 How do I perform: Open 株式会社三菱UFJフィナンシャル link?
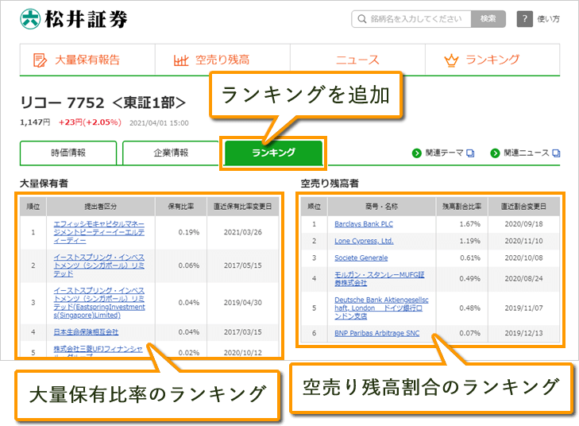(98, 351)
